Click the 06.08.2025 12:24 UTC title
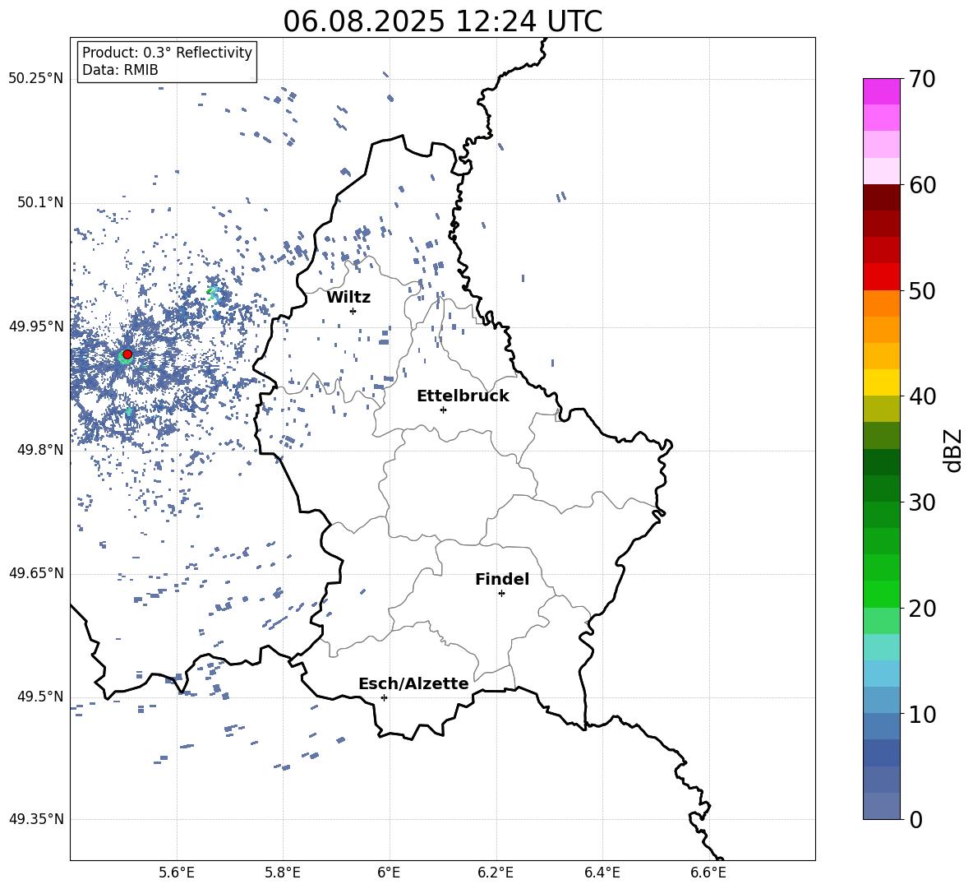This screenshot has height=889, width=973. tap(442, 21)
